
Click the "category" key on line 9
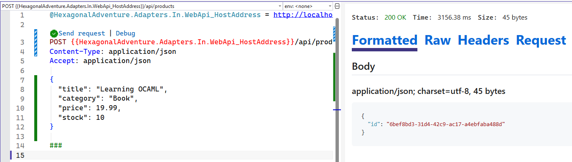[x=79, y=99]
